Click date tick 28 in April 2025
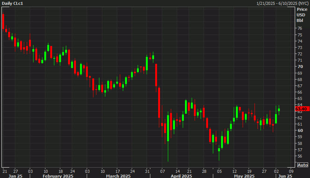The height and width of the screenshot is (178, 310). point(204,171)
